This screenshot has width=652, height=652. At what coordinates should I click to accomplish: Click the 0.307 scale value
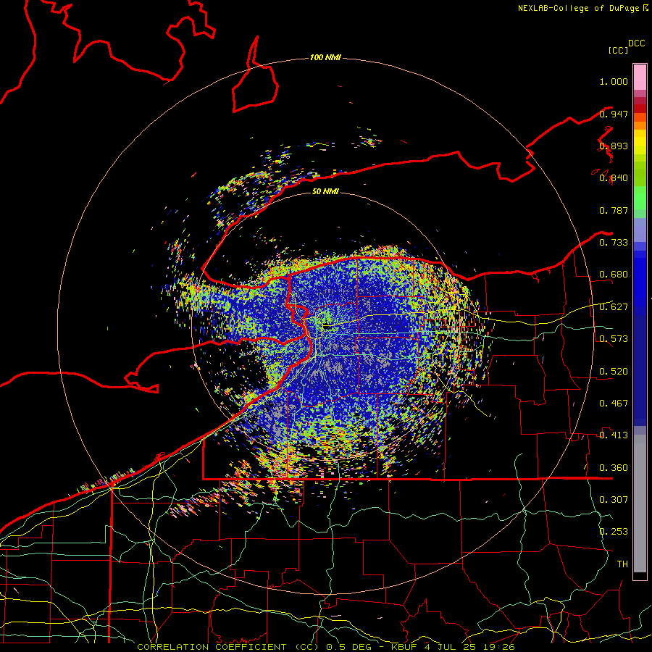[614, 500]
